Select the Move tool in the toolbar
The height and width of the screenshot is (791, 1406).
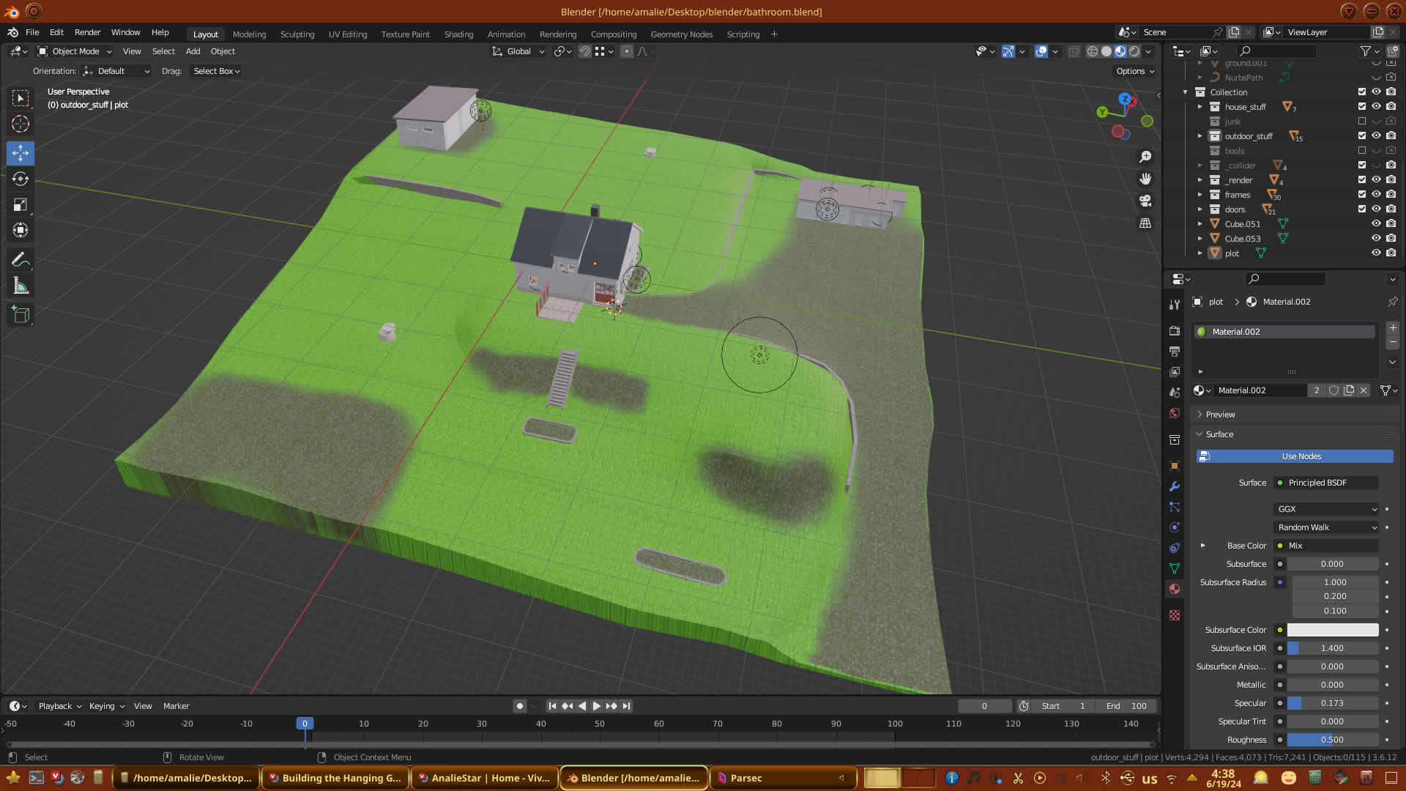[21, 153]
